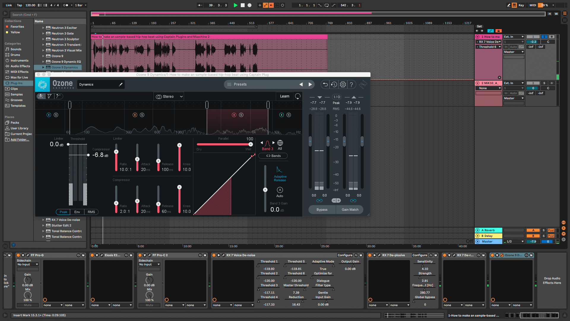
Task: Toggle RX 7 Voice De-noise device activator
Action: click(214, 255)
